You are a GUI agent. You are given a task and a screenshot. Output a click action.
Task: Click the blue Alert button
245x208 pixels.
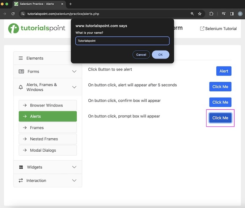pos(224,71)
